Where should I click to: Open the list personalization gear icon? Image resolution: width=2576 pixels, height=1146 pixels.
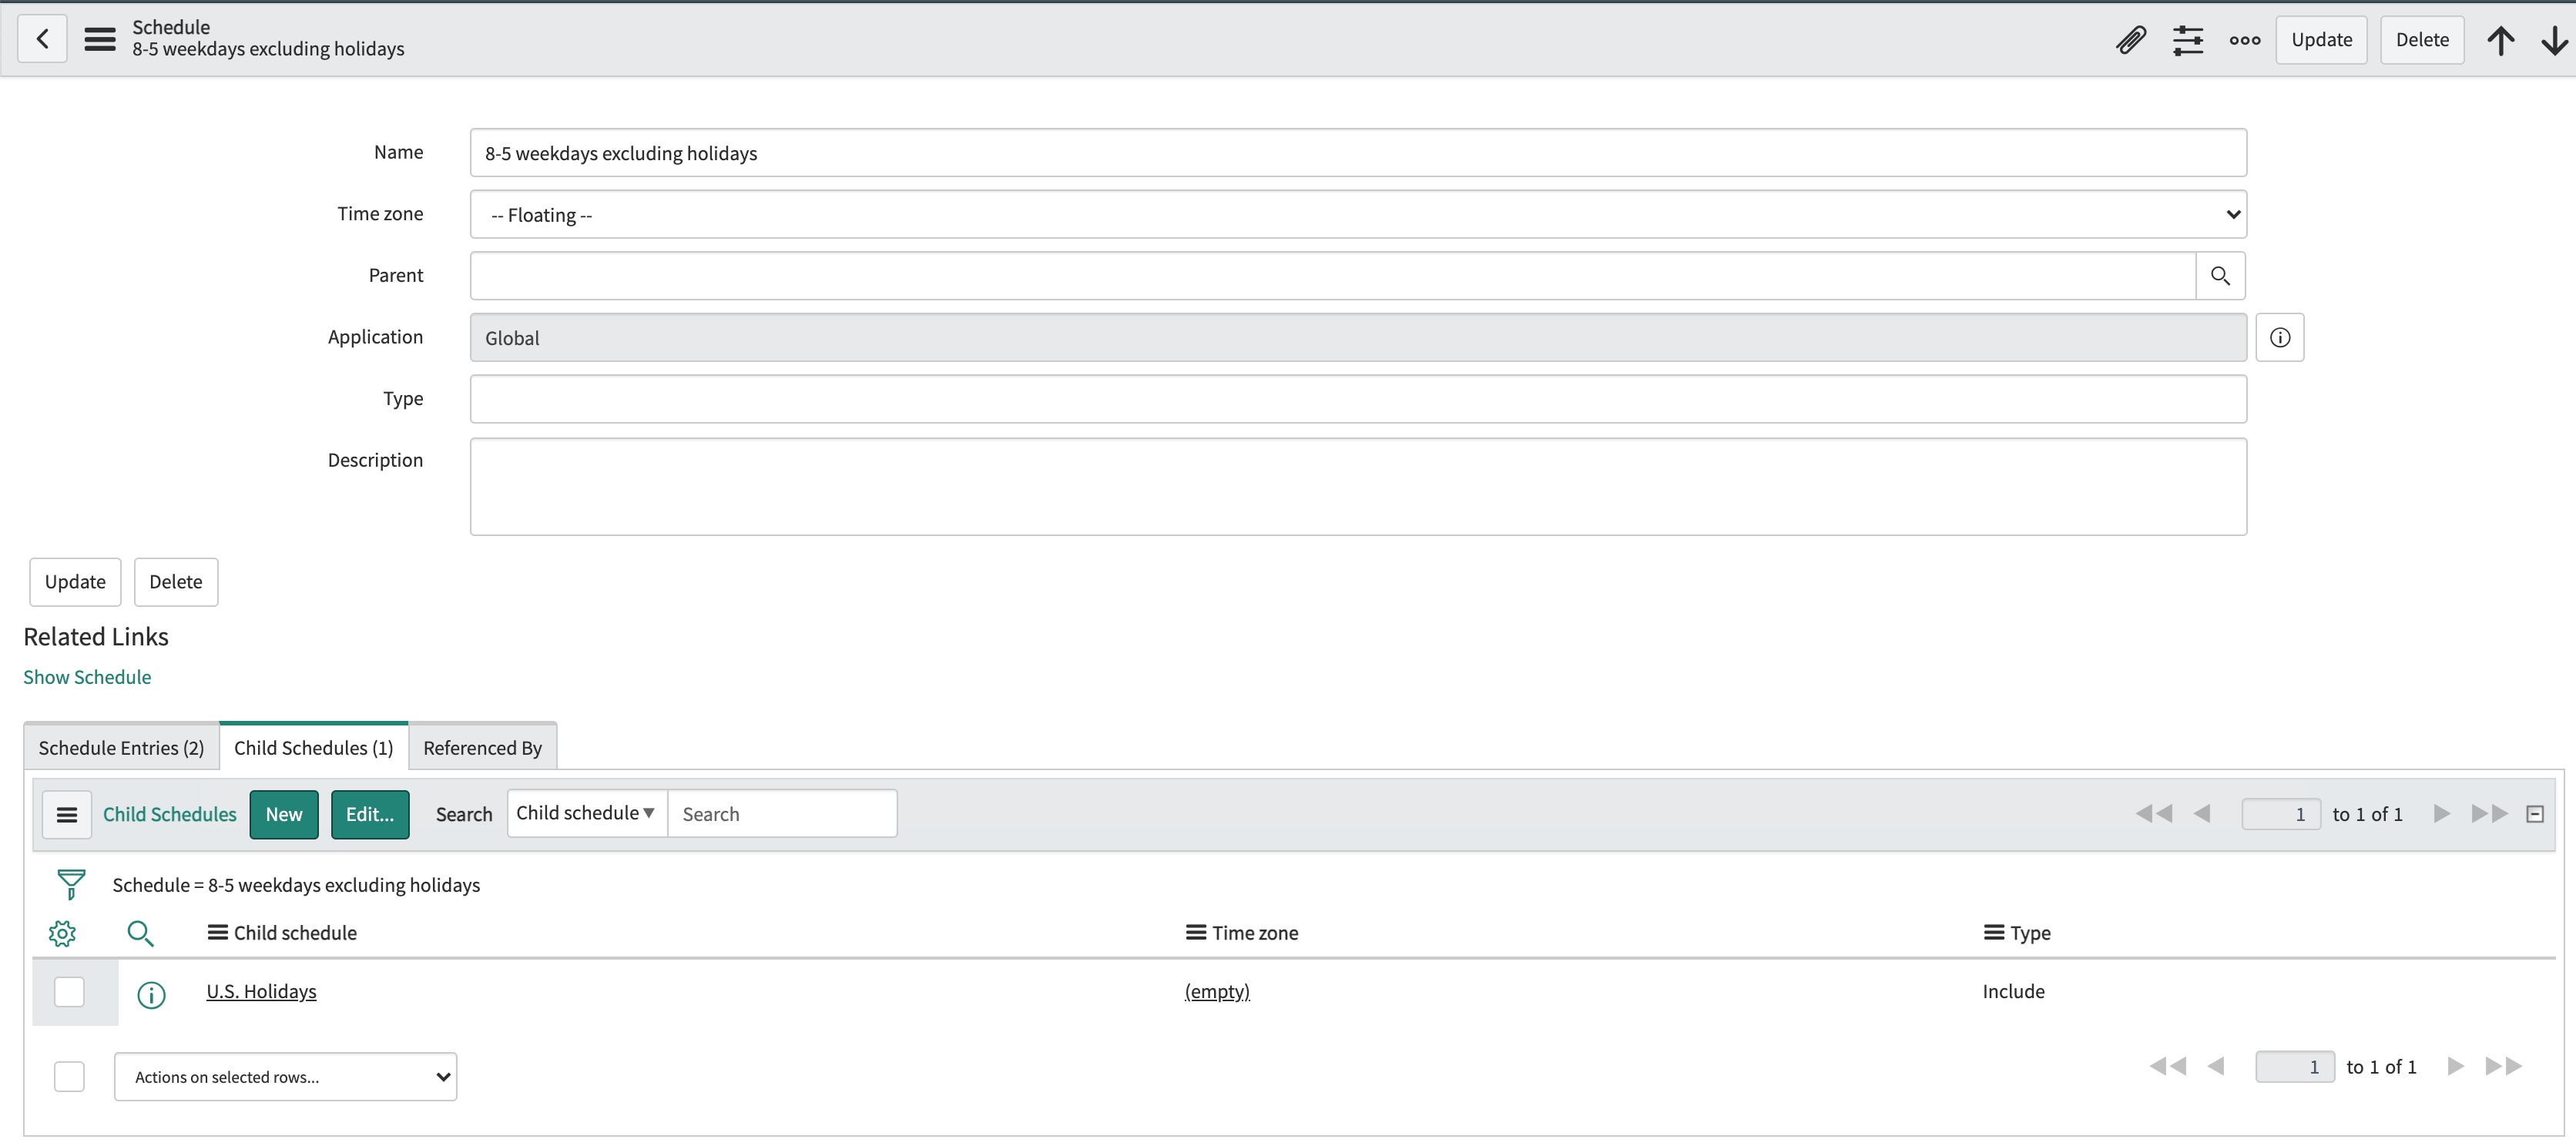coord(62,932)
